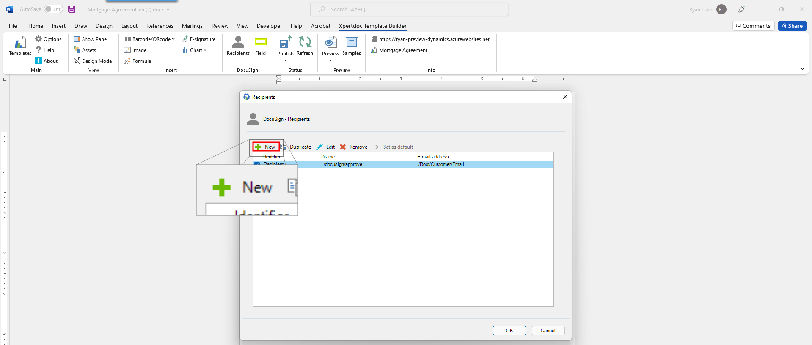812x345 pixels.
Task: Open Xpertdoc Options
Action: 48,39
